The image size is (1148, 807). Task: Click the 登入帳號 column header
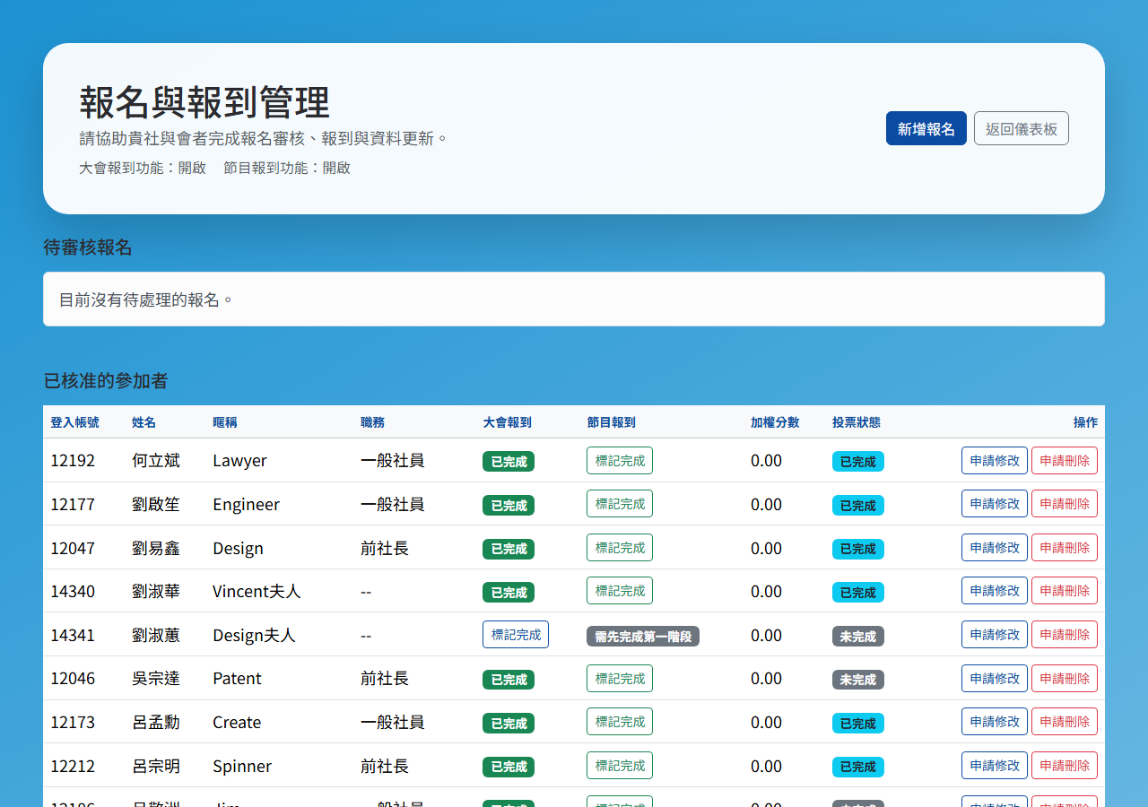point(74,422)
